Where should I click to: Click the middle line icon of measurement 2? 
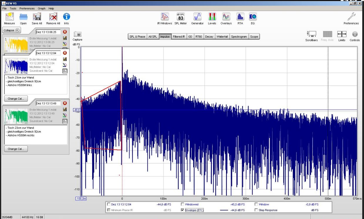(x=65, y=65)
